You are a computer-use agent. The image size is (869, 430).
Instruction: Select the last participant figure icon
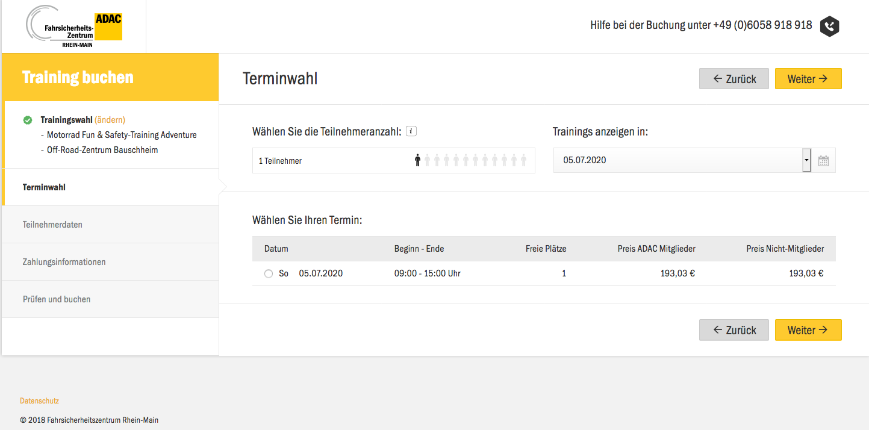tap(523, 160)
